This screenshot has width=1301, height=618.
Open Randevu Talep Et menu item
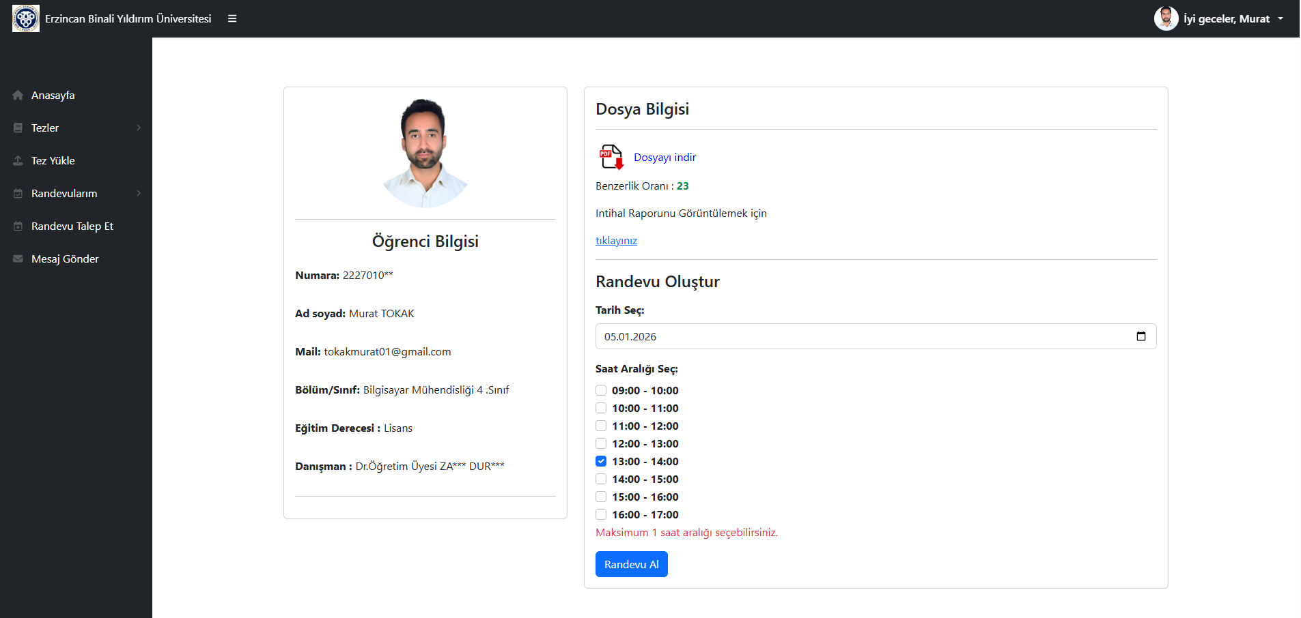point(72,226)
